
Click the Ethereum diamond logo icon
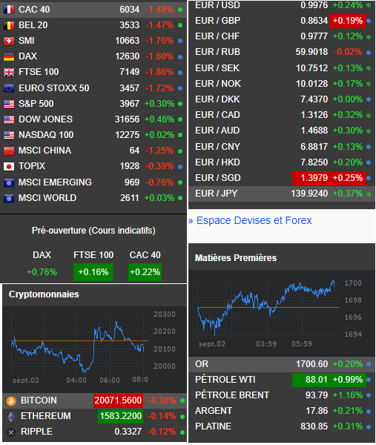click(11, 417)
